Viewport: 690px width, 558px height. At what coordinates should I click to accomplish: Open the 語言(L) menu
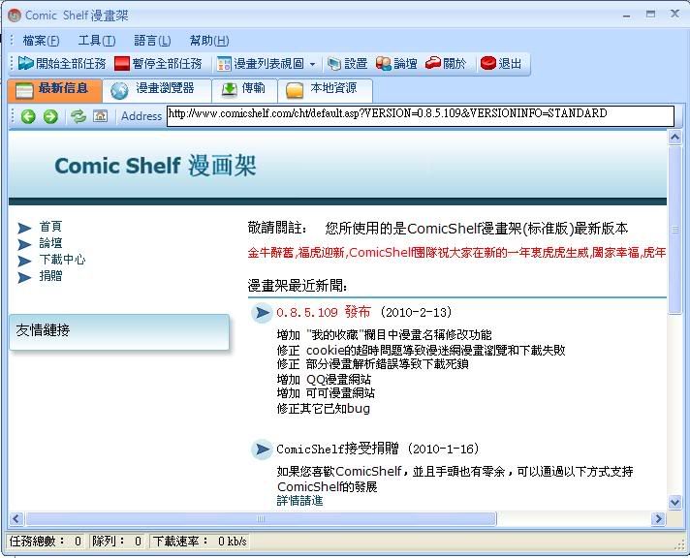coord(152,41)
